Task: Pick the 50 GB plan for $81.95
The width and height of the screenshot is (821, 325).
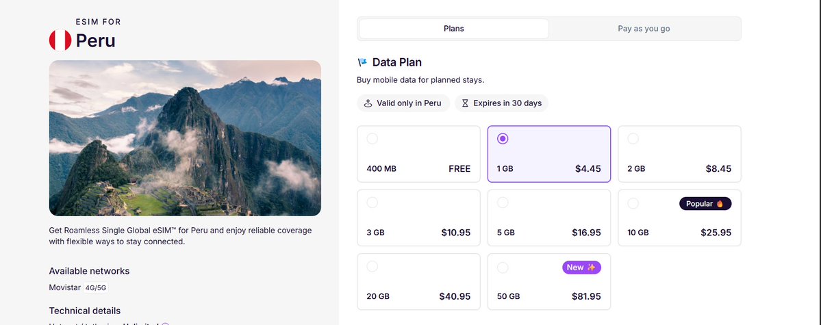Action: click(548, 282)
